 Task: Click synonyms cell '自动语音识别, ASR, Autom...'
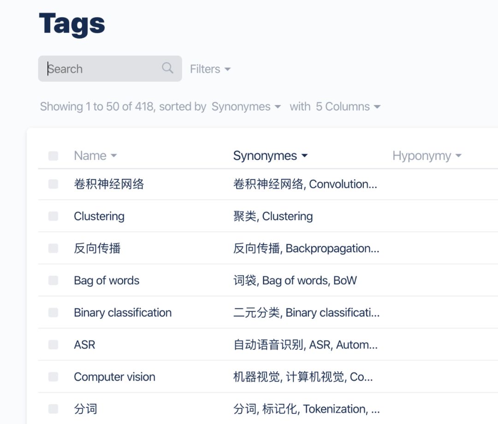pos(306,345)
